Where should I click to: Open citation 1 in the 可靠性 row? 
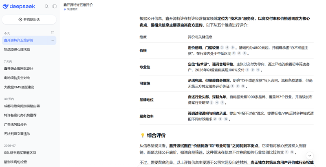(x=232, y=86)
